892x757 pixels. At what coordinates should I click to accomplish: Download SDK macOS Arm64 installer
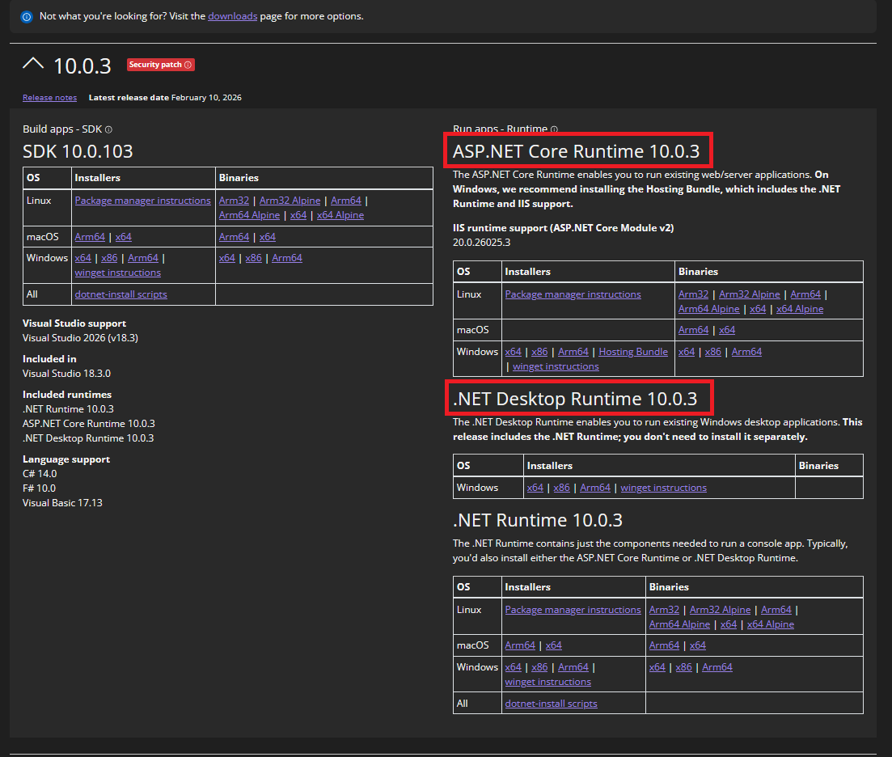[90, 237]
